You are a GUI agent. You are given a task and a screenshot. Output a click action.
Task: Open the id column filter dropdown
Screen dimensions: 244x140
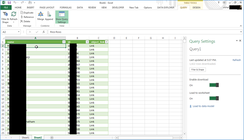point(87,42)
